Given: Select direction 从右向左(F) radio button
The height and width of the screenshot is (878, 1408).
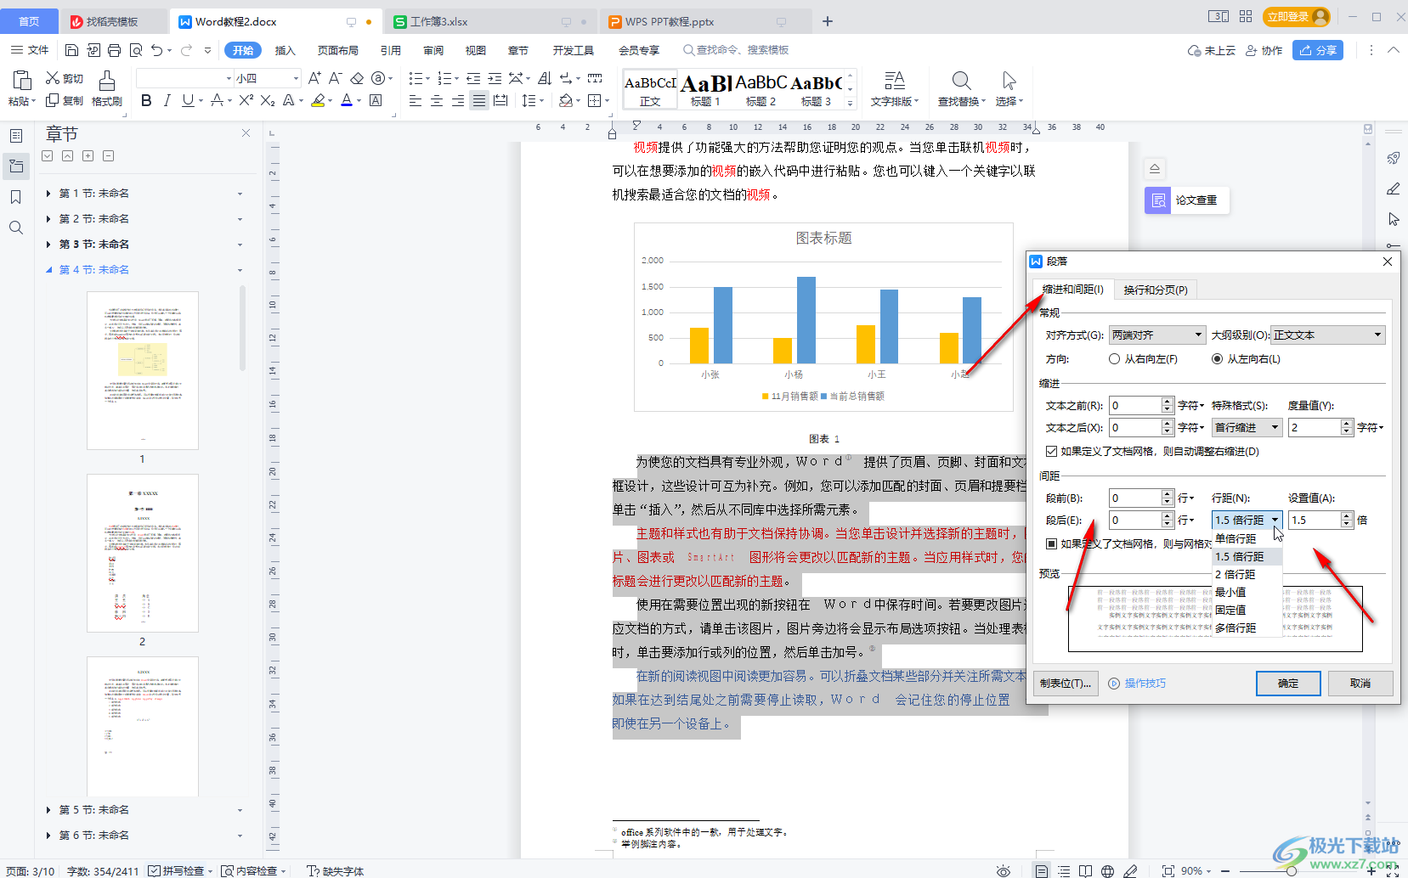Looking at the screenshot, I should [1114, 359].
